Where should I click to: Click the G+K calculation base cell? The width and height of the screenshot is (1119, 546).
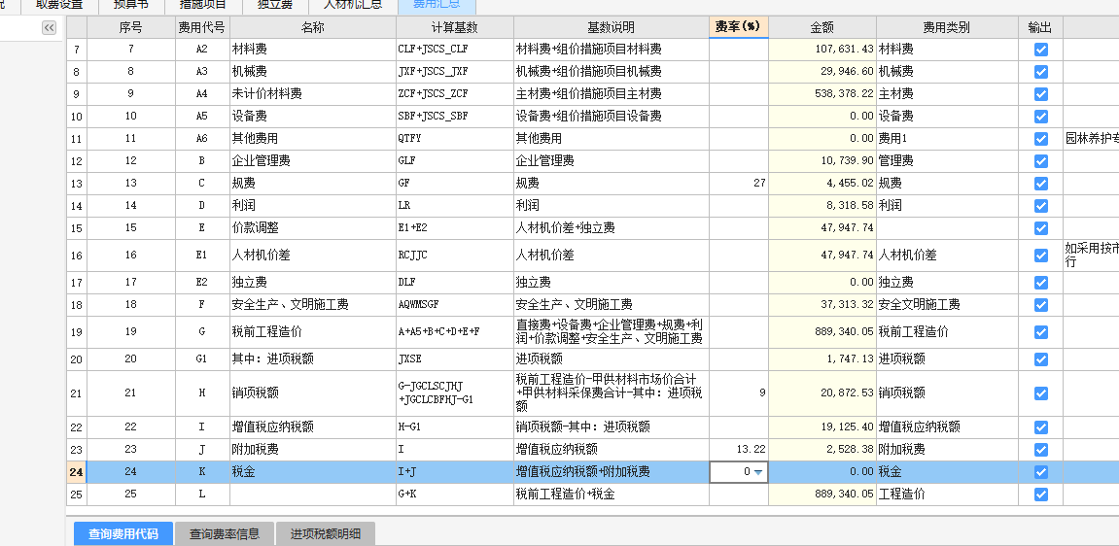pyautogui.click(x=455, y=494)
